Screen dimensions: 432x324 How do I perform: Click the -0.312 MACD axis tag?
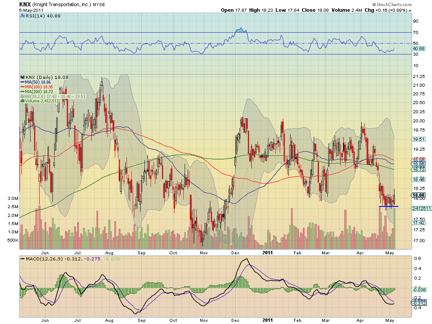coord(418,303)
